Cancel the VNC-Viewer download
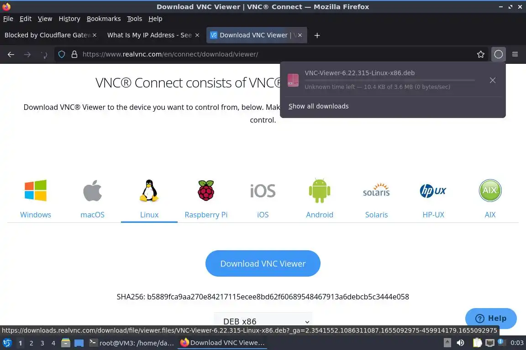The width and height of the screenshot is (526, 350). coord(492,80)
